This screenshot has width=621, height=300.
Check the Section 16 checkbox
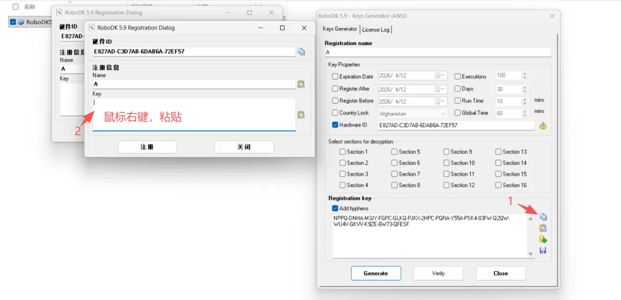(x=498, y=185)
